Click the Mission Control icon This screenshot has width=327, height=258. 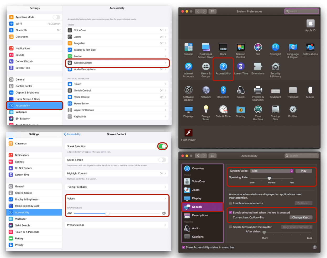point(240,47)
